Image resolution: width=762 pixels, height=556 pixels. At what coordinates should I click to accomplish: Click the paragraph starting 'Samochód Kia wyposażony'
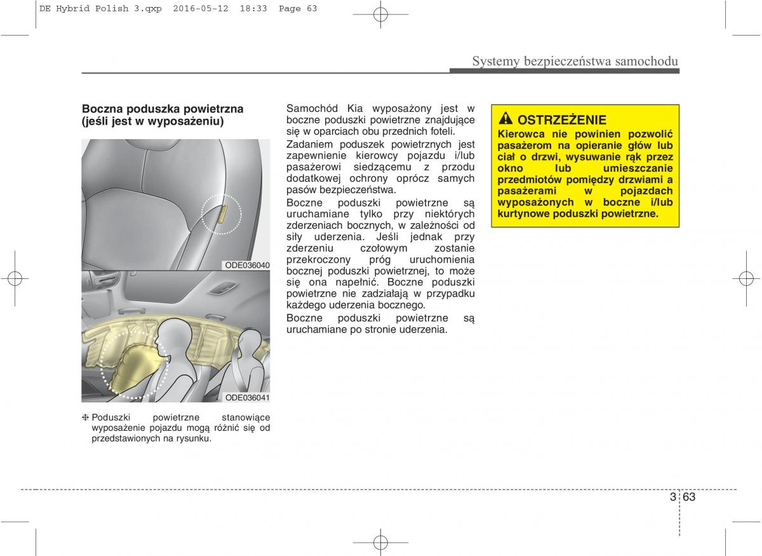[x=380, y=120]
